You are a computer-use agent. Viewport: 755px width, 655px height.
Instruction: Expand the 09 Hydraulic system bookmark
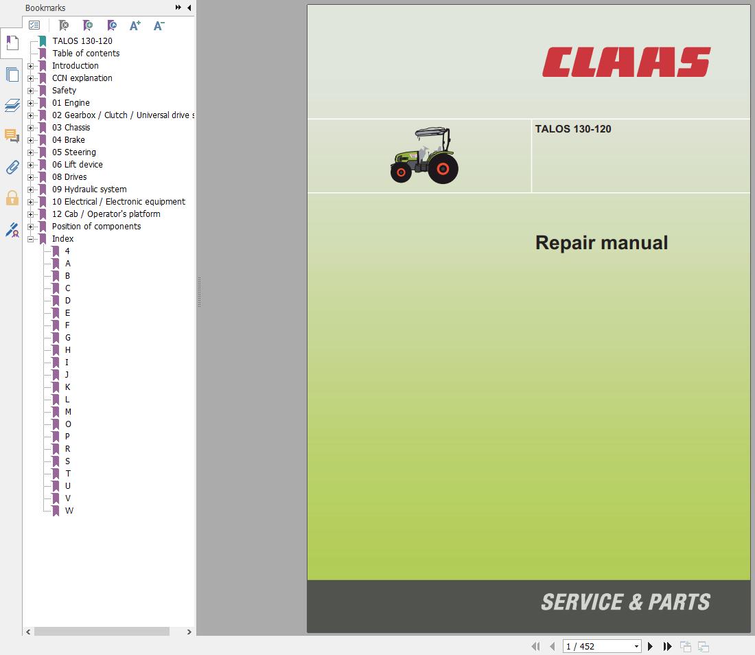pos(30,189)
